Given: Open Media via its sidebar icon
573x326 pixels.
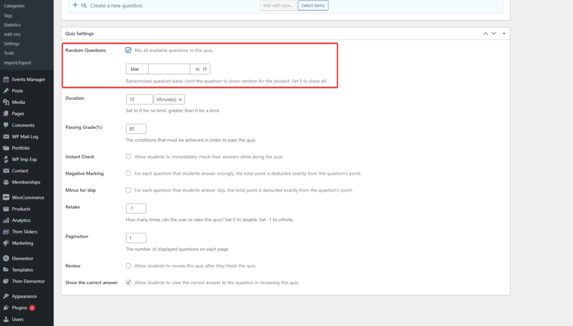Looking at the screenshot, I should [6, 102].
